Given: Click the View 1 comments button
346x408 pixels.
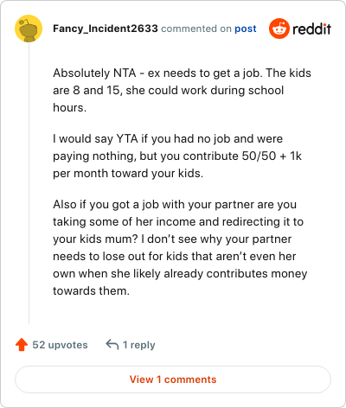Looking at the screenshot, I should [x=173, y=379].
